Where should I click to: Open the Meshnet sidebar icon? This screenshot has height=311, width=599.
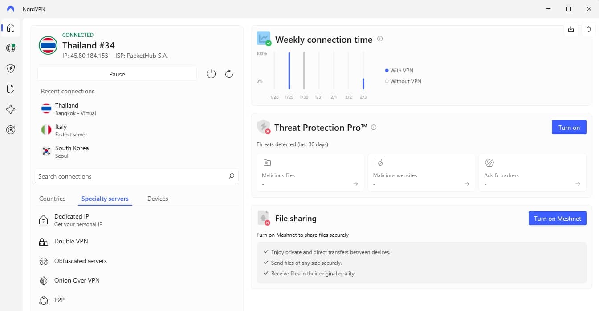11,109
